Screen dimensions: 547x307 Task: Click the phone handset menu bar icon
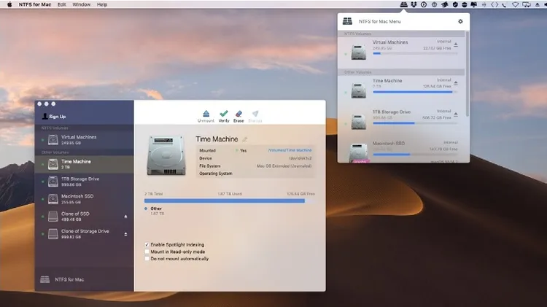(505, 4)
